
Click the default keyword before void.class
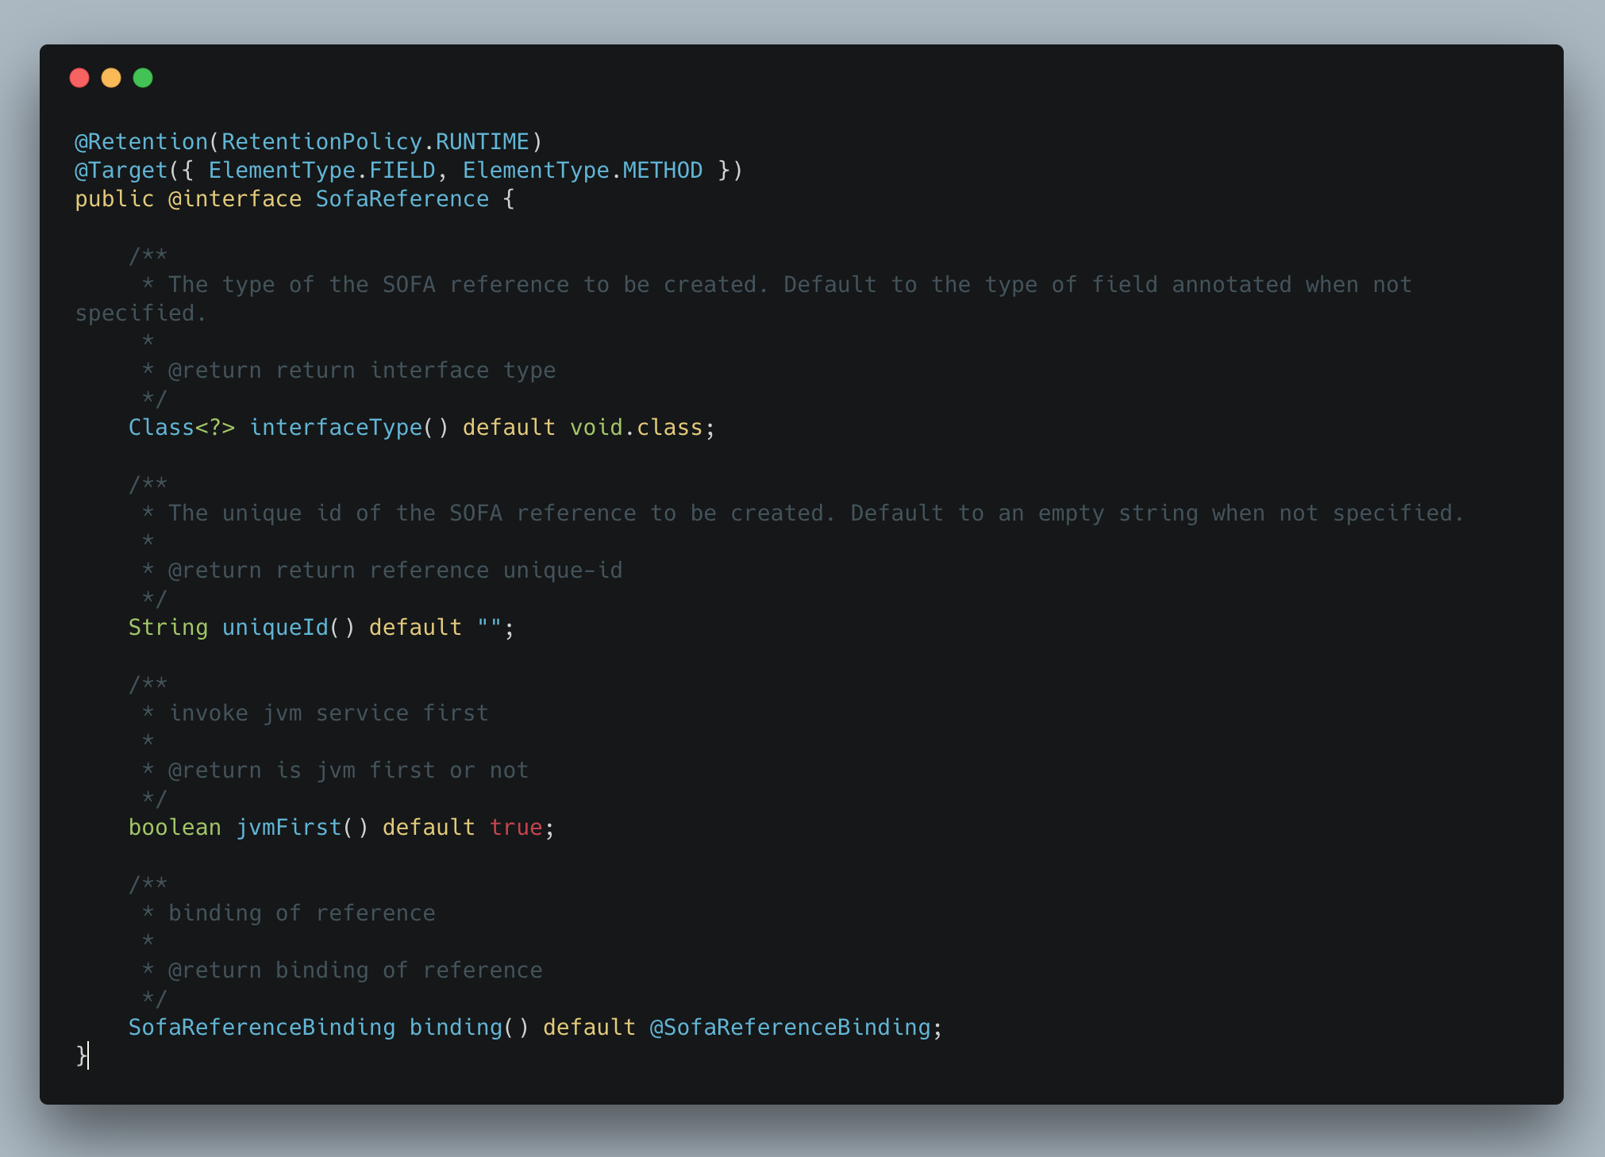509,428
